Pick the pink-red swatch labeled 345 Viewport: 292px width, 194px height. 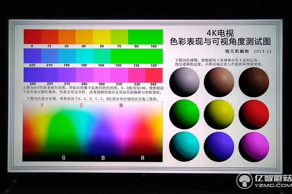154,75
